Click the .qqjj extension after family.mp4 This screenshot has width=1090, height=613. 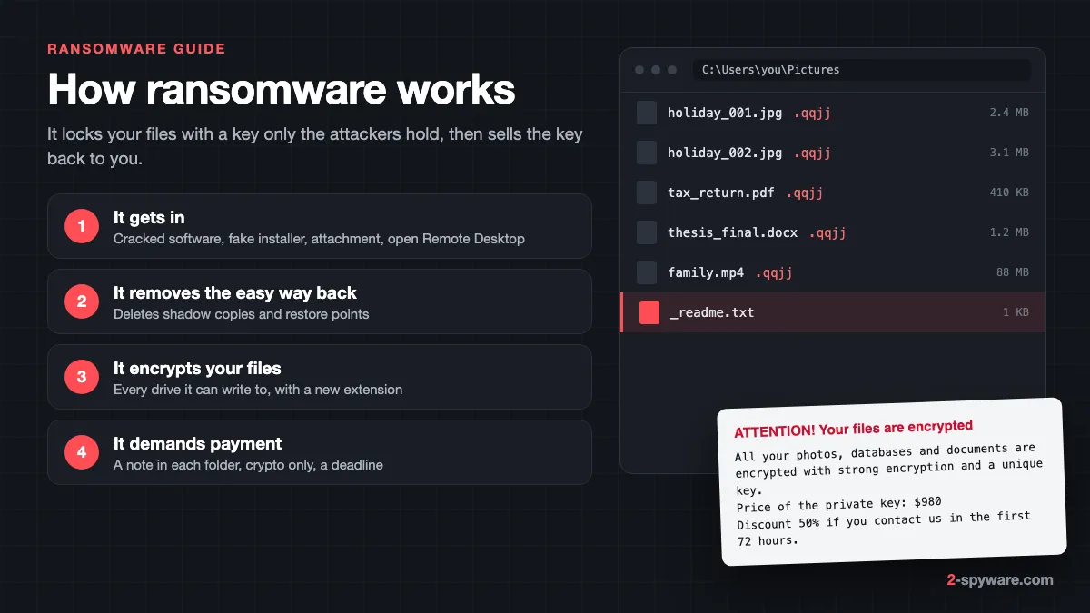click(774, 273)
